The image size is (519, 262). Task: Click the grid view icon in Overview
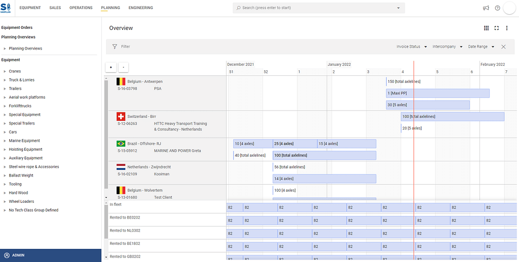coord(486,28)
